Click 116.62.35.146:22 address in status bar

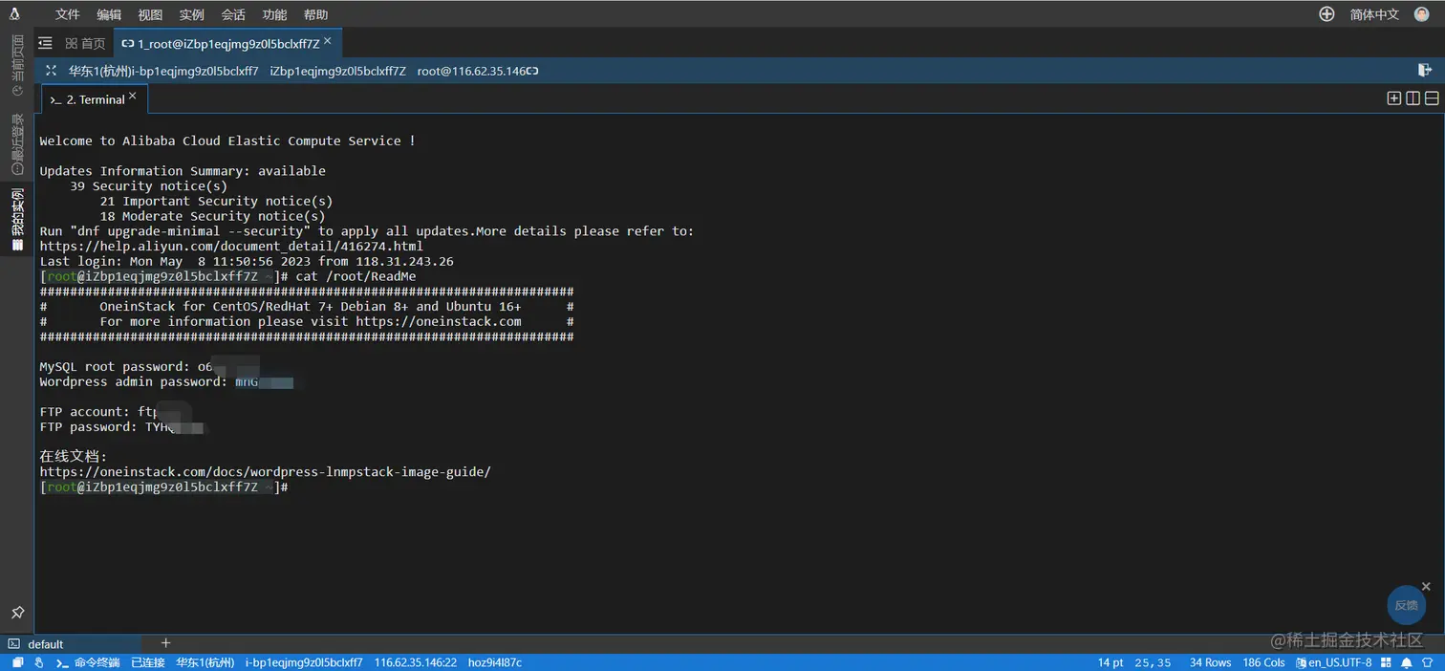(416, 662)
